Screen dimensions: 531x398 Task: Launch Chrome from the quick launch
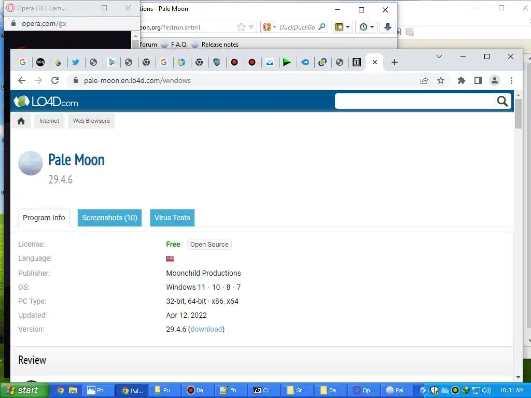coord(60,391)
